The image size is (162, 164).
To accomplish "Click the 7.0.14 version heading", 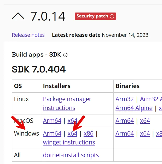I will (48, 16).
